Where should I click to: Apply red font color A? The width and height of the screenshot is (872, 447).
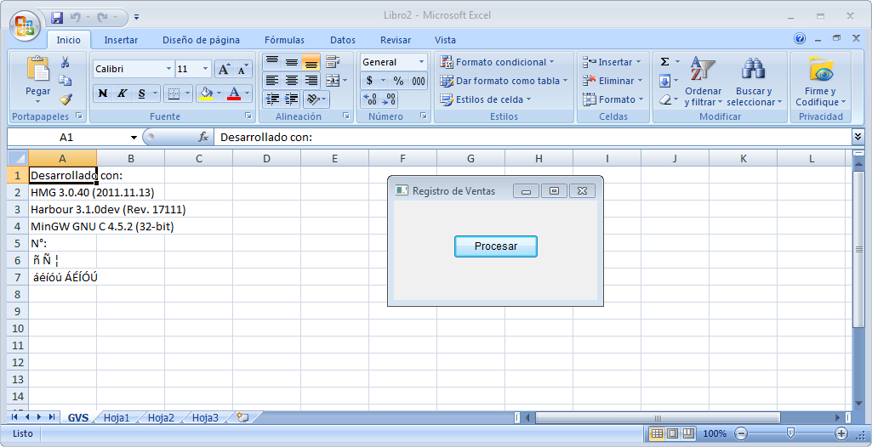(x=234, y=93)
